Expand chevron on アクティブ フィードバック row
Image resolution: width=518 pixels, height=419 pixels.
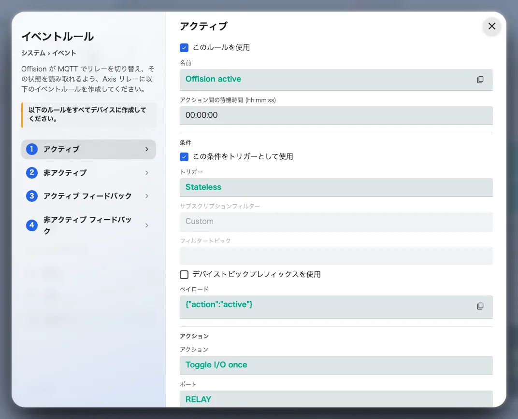147,196
